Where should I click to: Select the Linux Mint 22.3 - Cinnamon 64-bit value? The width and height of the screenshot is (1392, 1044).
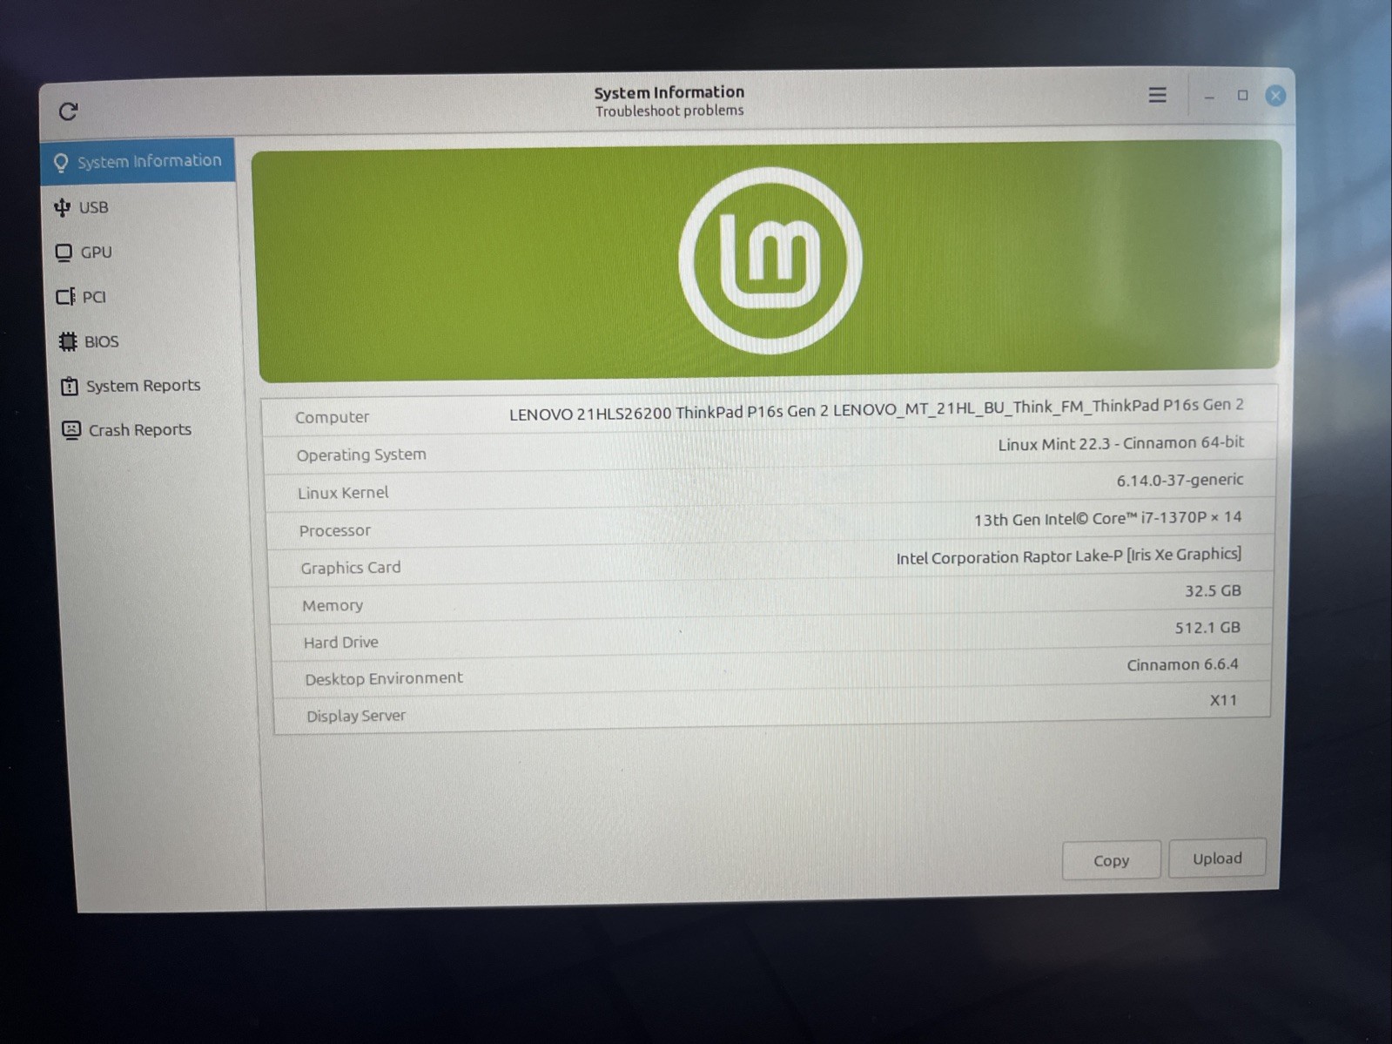1121,443
